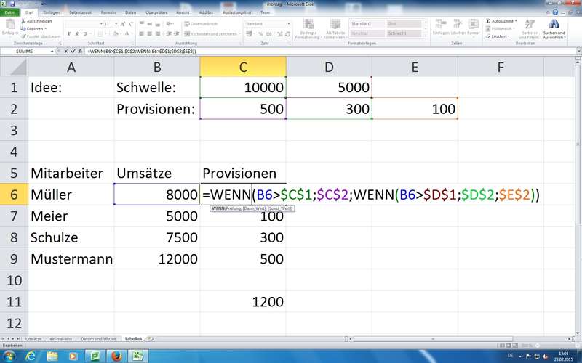Click the Select All corner button
Image resolution: width=582 pixels, height=363 pixels.
14,67
